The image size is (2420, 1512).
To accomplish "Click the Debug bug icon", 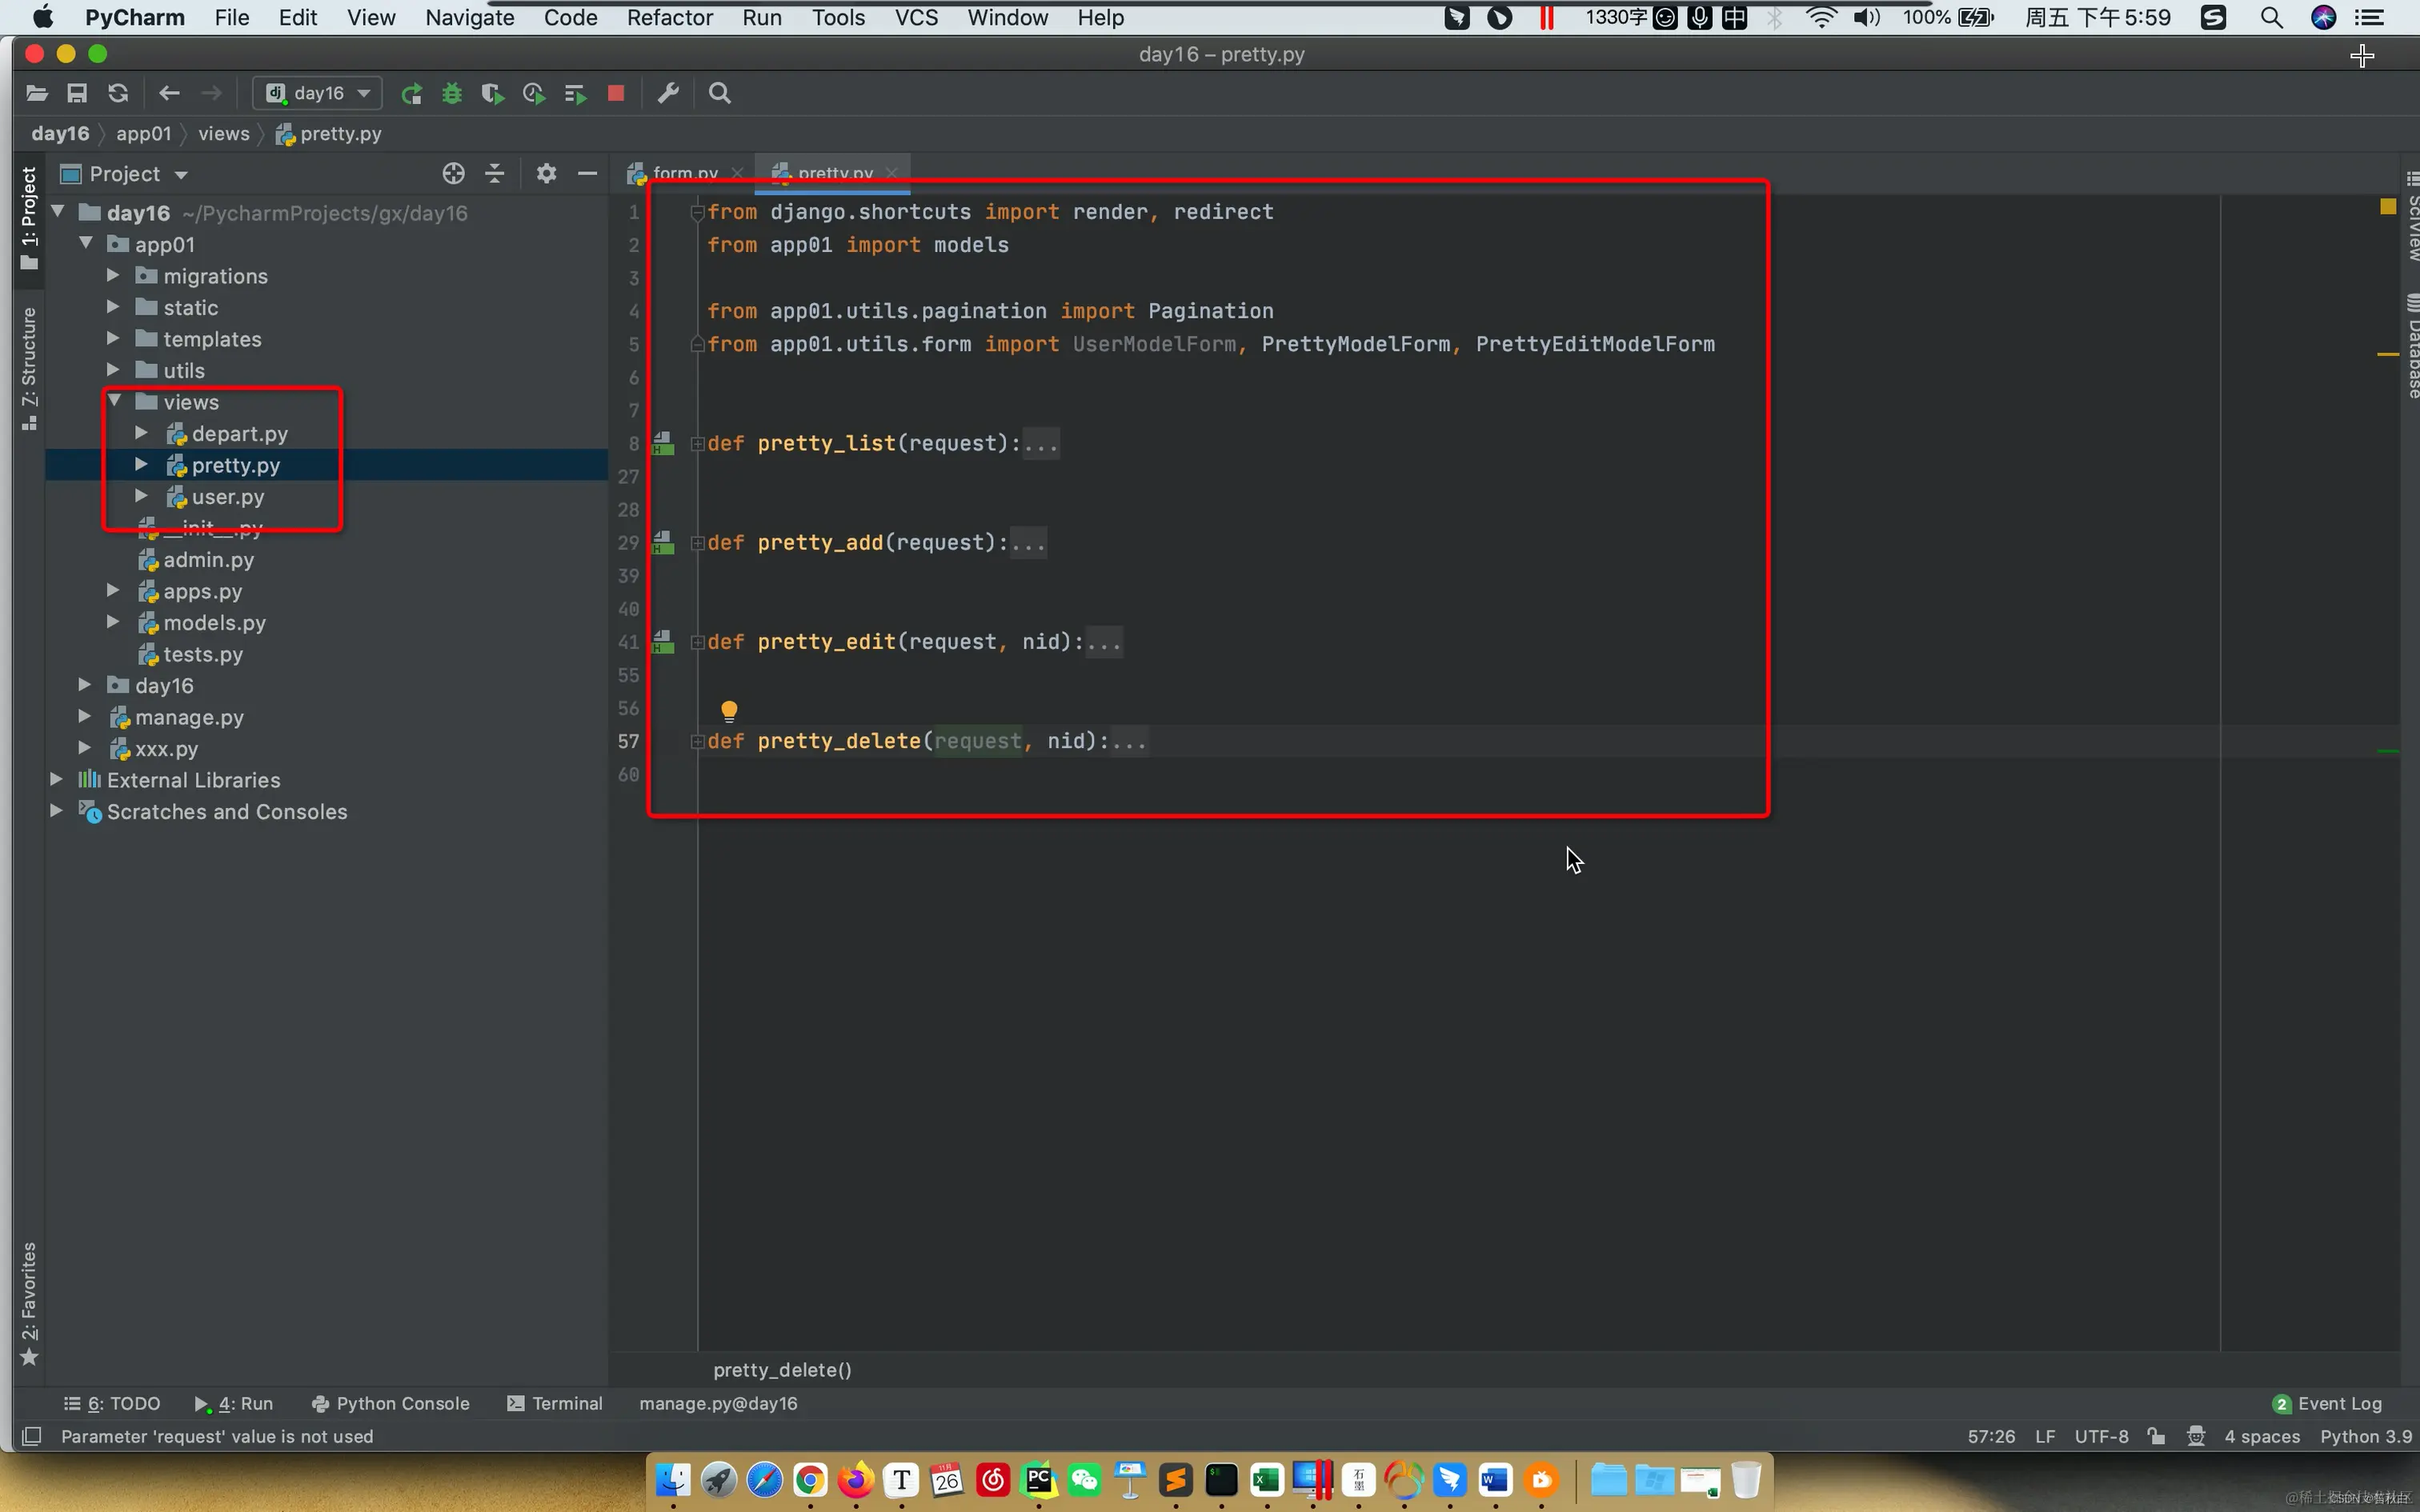I will click(452, 93).
